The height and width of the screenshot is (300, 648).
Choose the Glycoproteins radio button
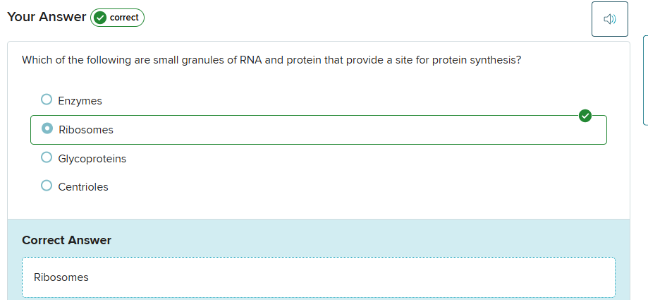(47, 157)
